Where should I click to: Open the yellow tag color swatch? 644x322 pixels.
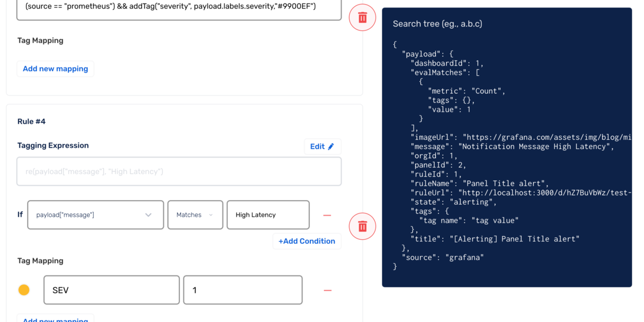point(24,290)
